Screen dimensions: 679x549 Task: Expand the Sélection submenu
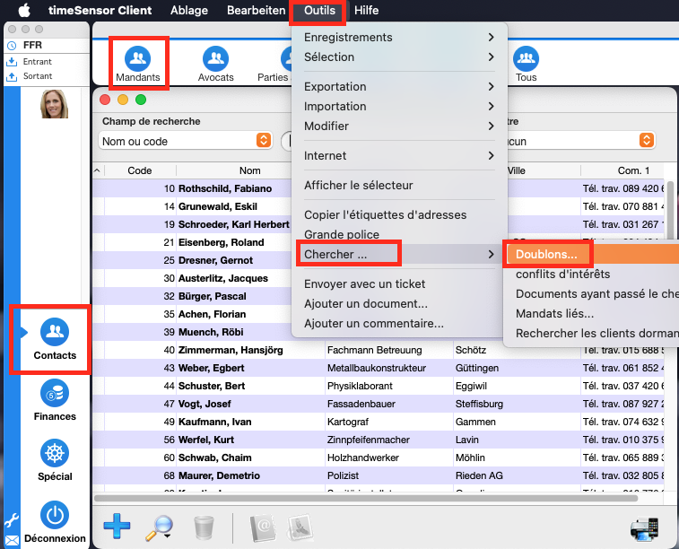tap(399, 57)
